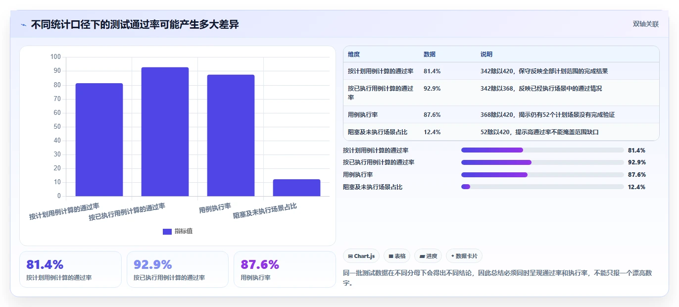Click table cell 用例执行率
679x307 pixels.
363,115
